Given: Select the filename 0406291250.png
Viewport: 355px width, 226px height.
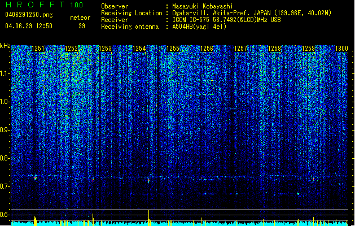Looking at the screenshot, I should click(29, 15).
